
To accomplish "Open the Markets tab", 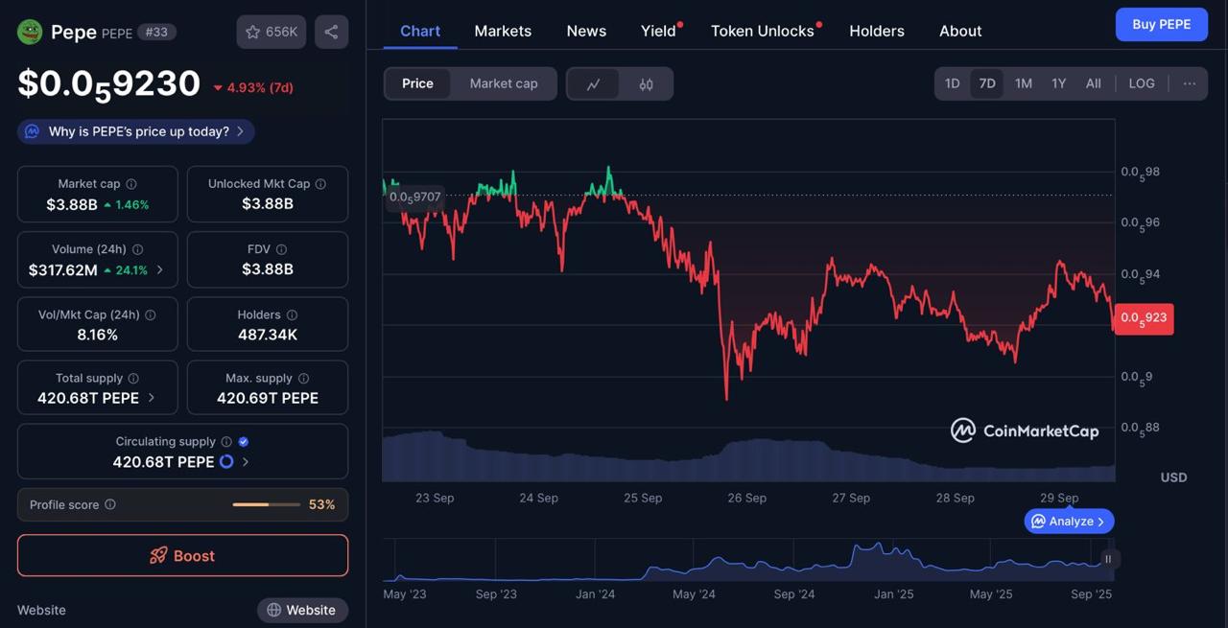I will pyautogui.click(x=502, y=31).
